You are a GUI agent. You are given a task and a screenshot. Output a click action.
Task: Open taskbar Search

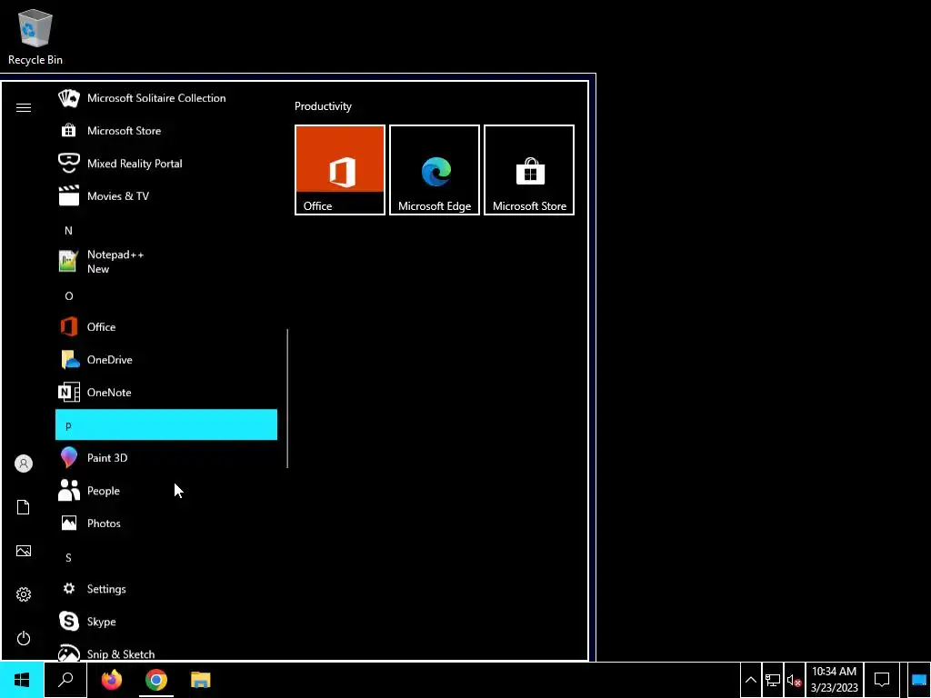tap(65, 680)
